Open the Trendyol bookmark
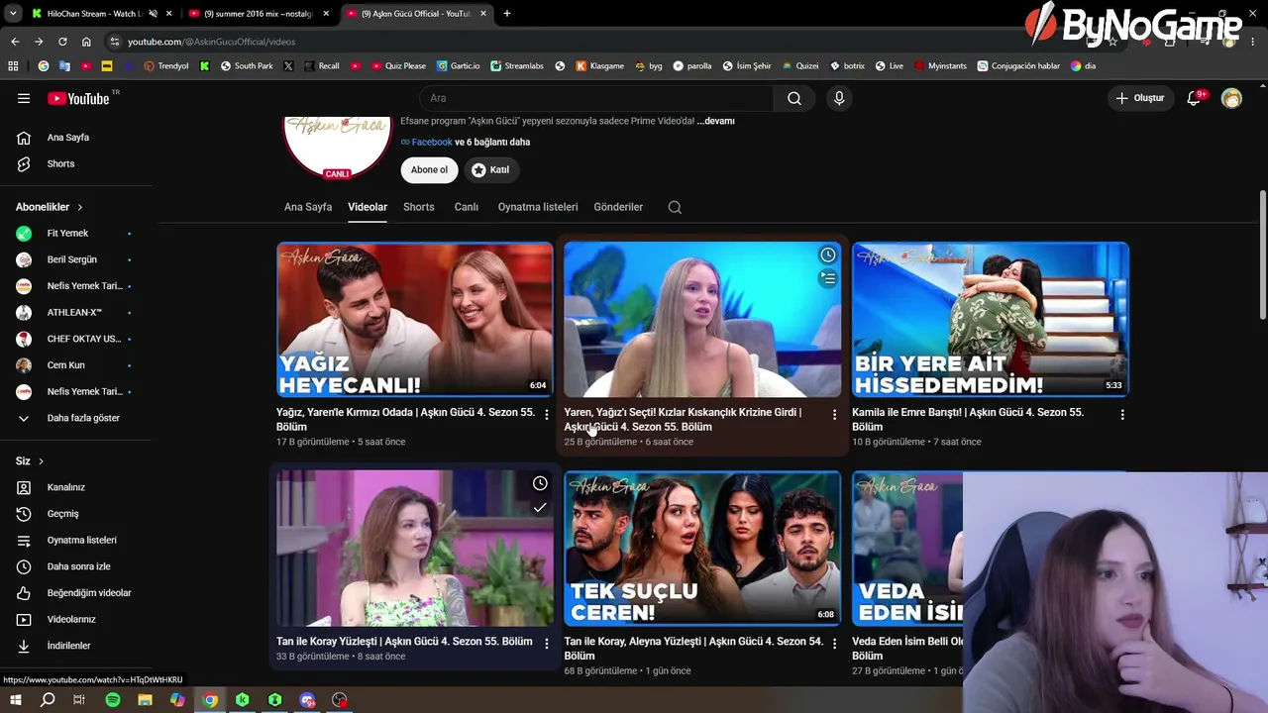This screenshot has height=713, width=1268. coord(166,66)
